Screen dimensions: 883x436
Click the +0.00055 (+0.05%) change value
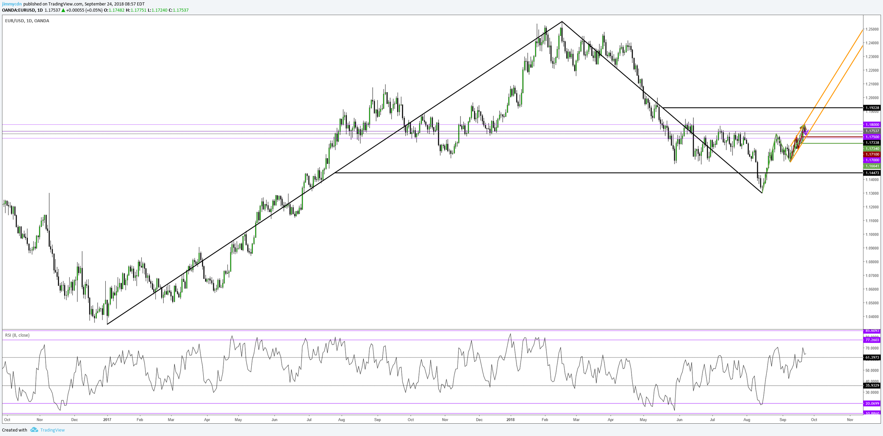[x=84, y=10]
